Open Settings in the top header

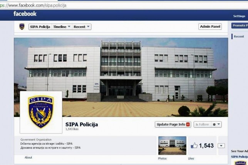tap(239, 16)
